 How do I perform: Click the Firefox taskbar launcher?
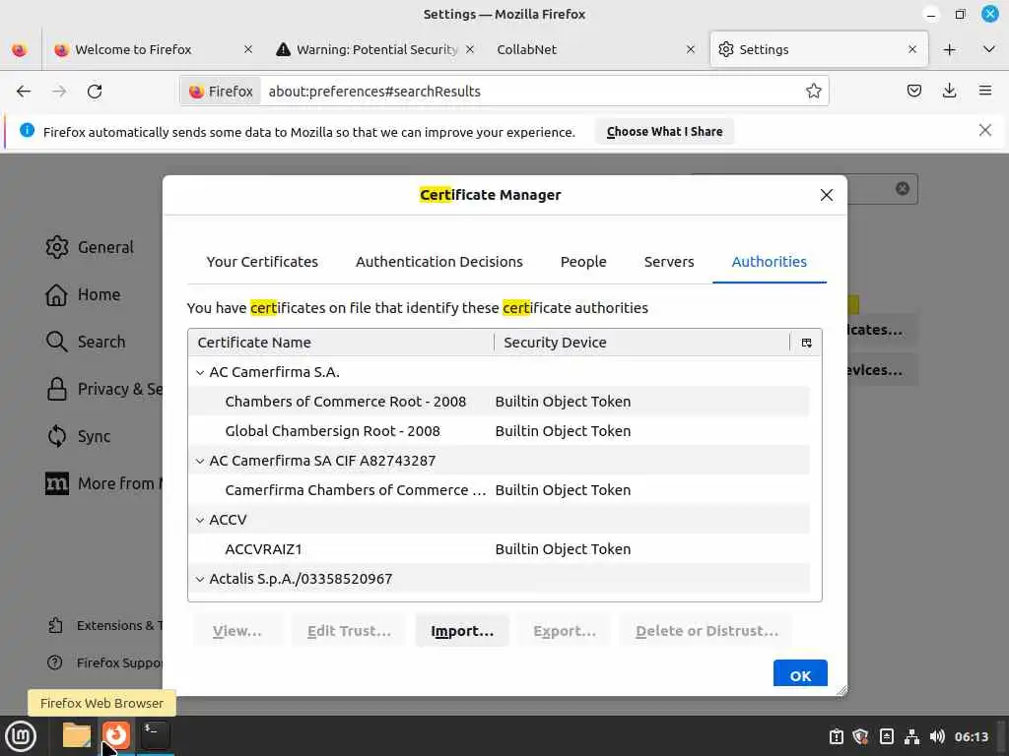tap(116, 735)
